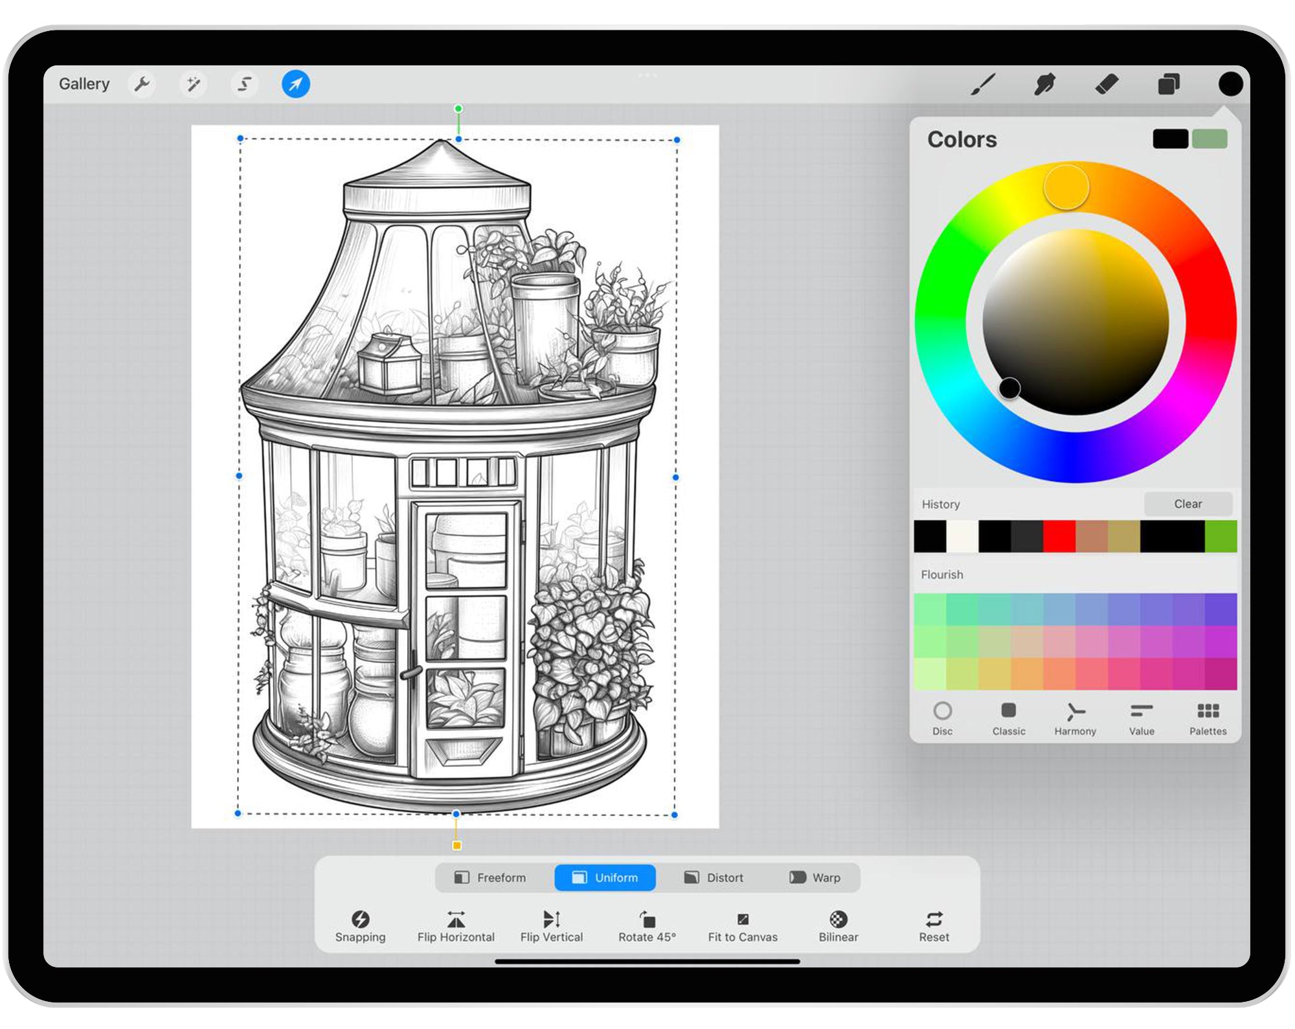The width and height of the screenshot is (1295, 1029).
Task: Open the Palettes view
Action: point(1208,719)
